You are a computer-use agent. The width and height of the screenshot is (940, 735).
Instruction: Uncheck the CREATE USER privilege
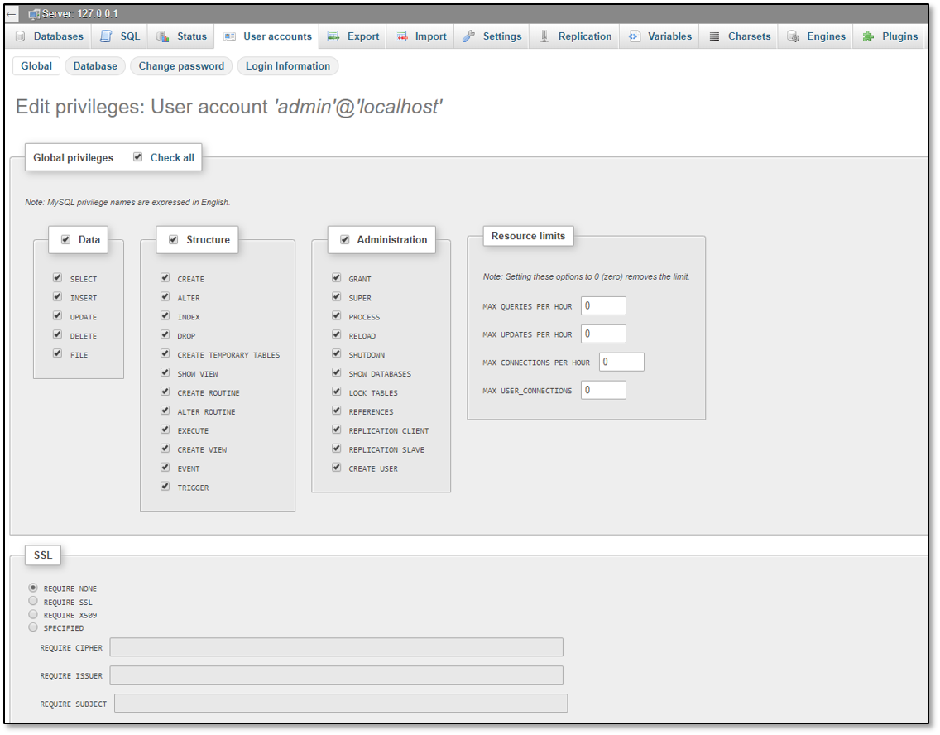[x=336, y=467]
